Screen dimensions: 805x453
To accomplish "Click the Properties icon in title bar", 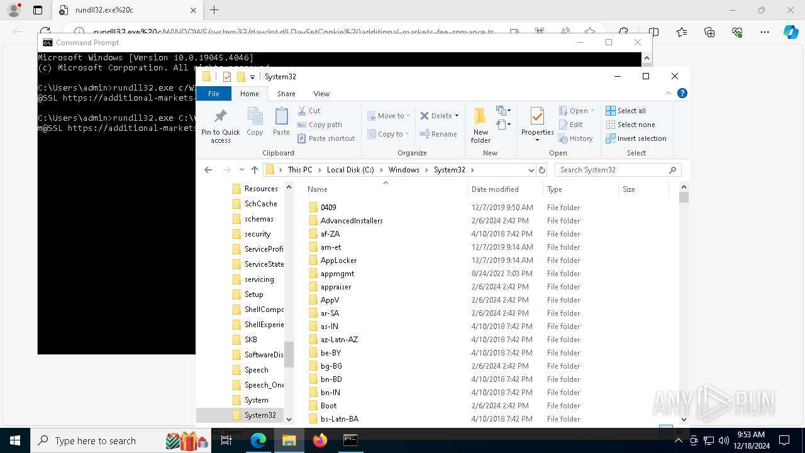I will pos(227,77).
